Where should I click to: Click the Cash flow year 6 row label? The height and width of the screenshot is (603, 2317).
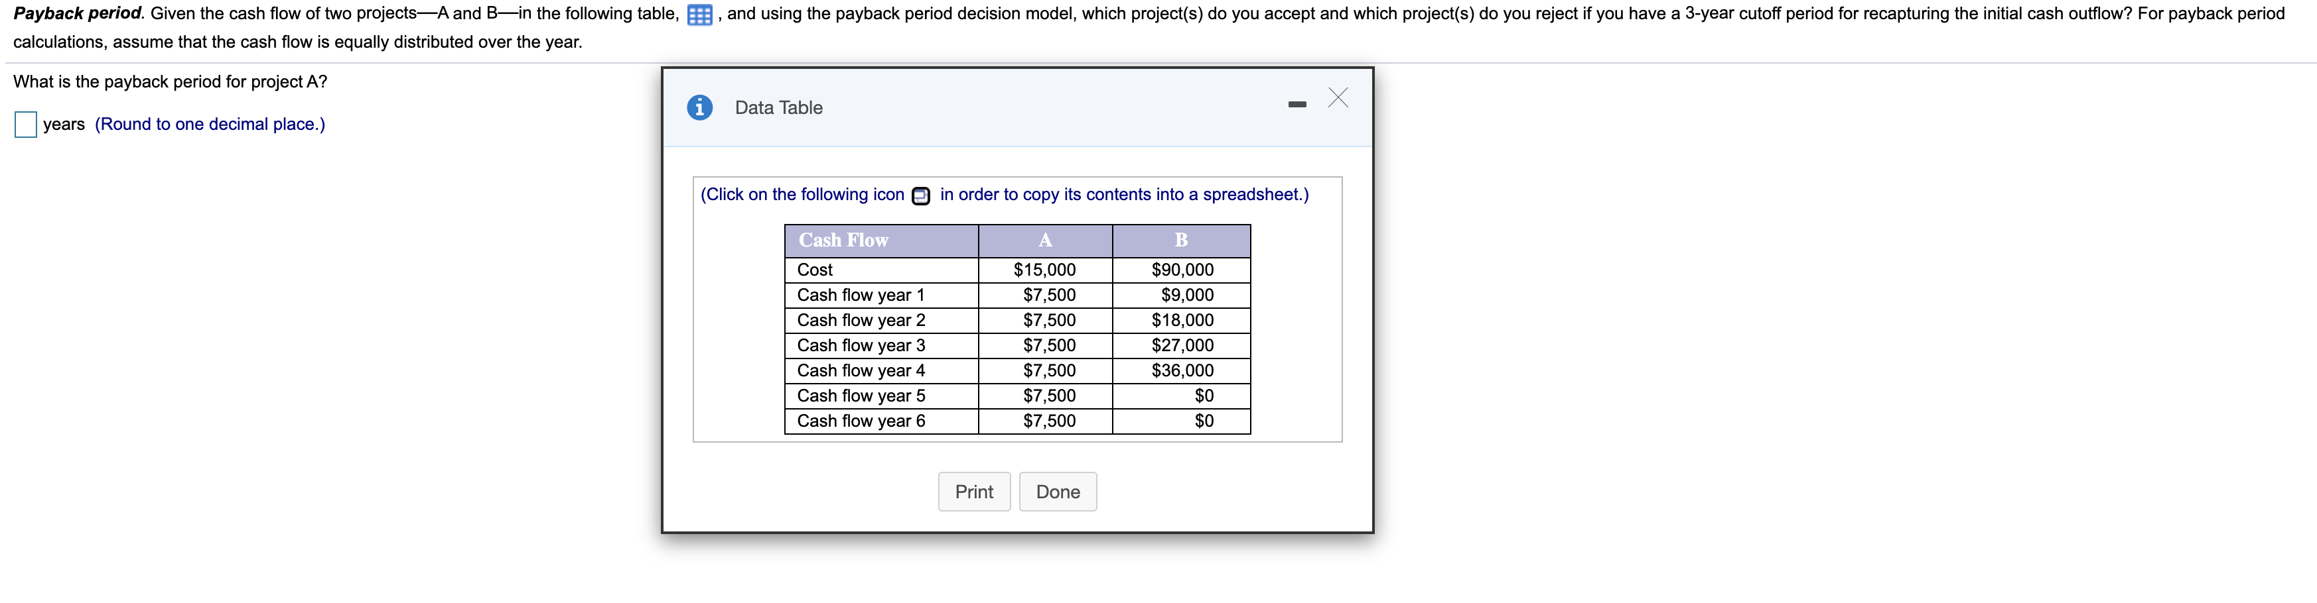(861, 419)
